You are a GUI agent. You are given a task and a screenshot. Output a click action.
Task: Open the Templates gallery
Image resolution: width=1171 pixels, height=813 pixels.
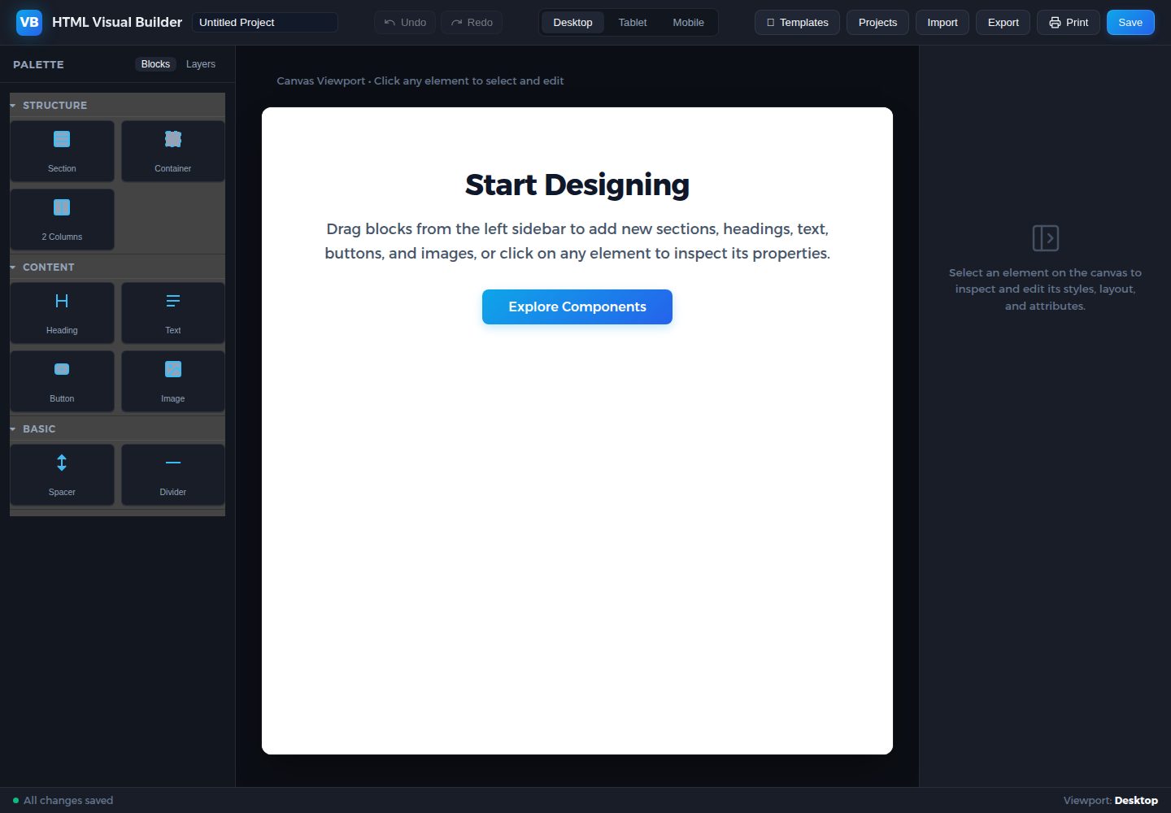click(797, 23)
